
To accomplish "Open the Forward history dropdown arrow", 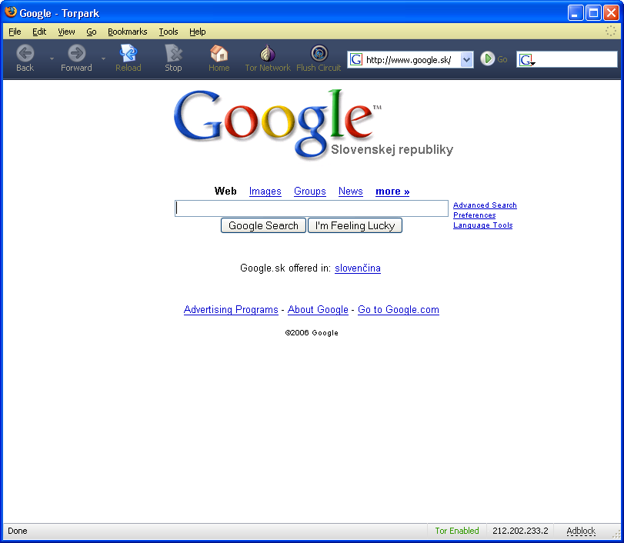I will coord(103,58).
